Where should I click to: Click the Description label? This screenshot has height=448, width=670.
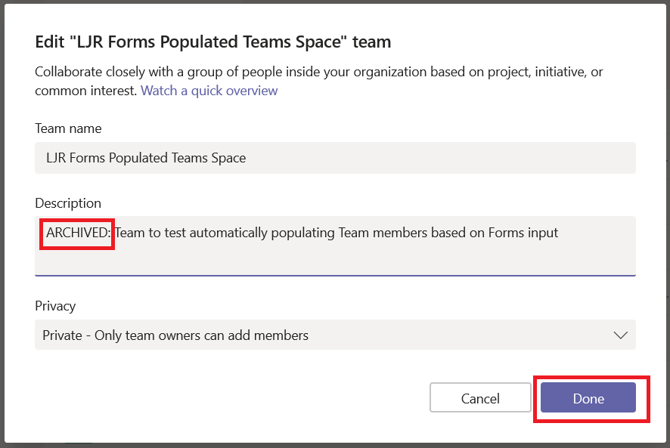click(x=68, y=203)
